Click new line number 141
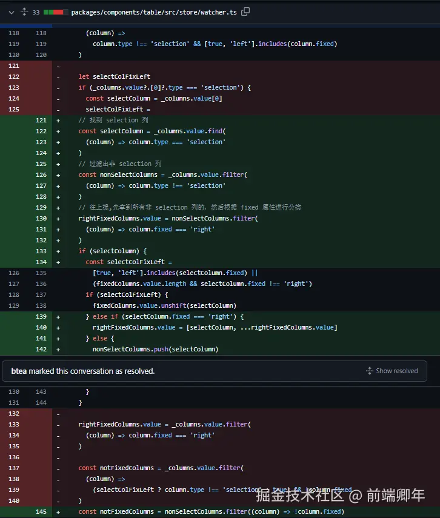Screen dimensions: 440x518 pyautogui.click(x=41, y=338)
